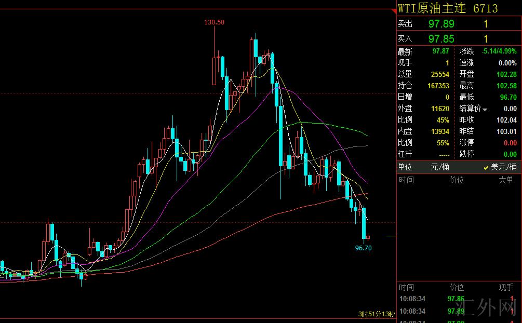Image resolution: width=522 pixels, height=323 pixels.
Task: Select the 现手 column header in trade list
Action: point(505,287)
